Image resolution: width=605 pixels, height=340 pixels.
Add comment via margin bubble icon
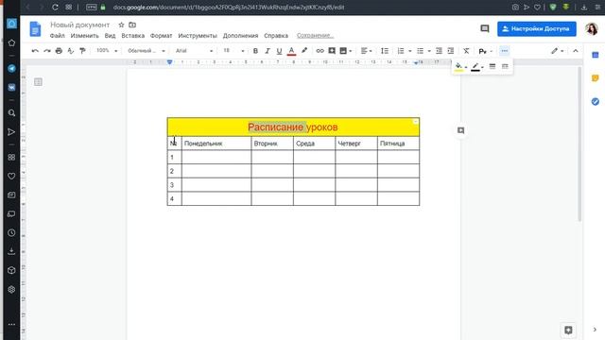(x=460, y=130)
